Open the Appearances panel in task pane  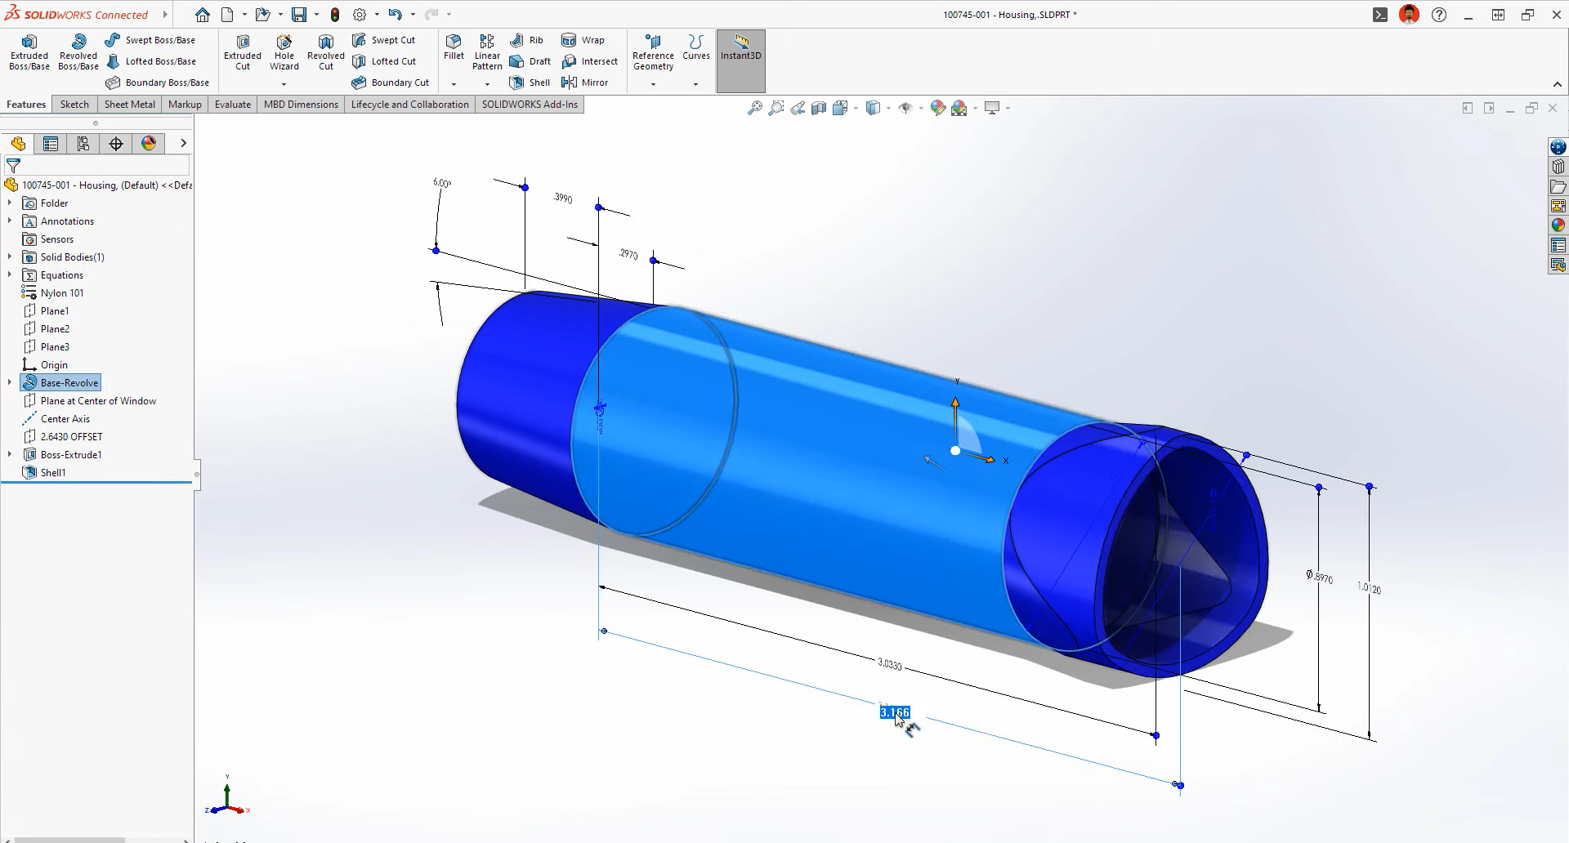(1558, 225)
